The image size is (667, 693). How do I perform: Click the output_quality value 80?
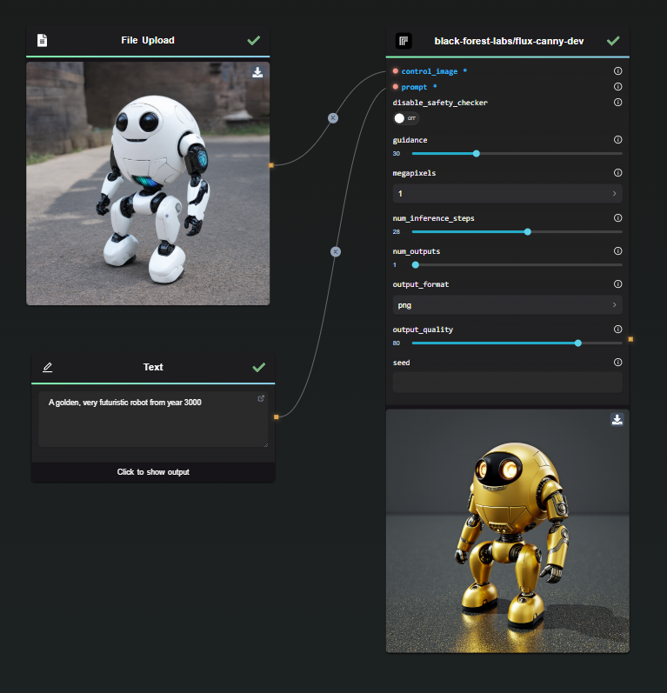click(x=396, y=343)
